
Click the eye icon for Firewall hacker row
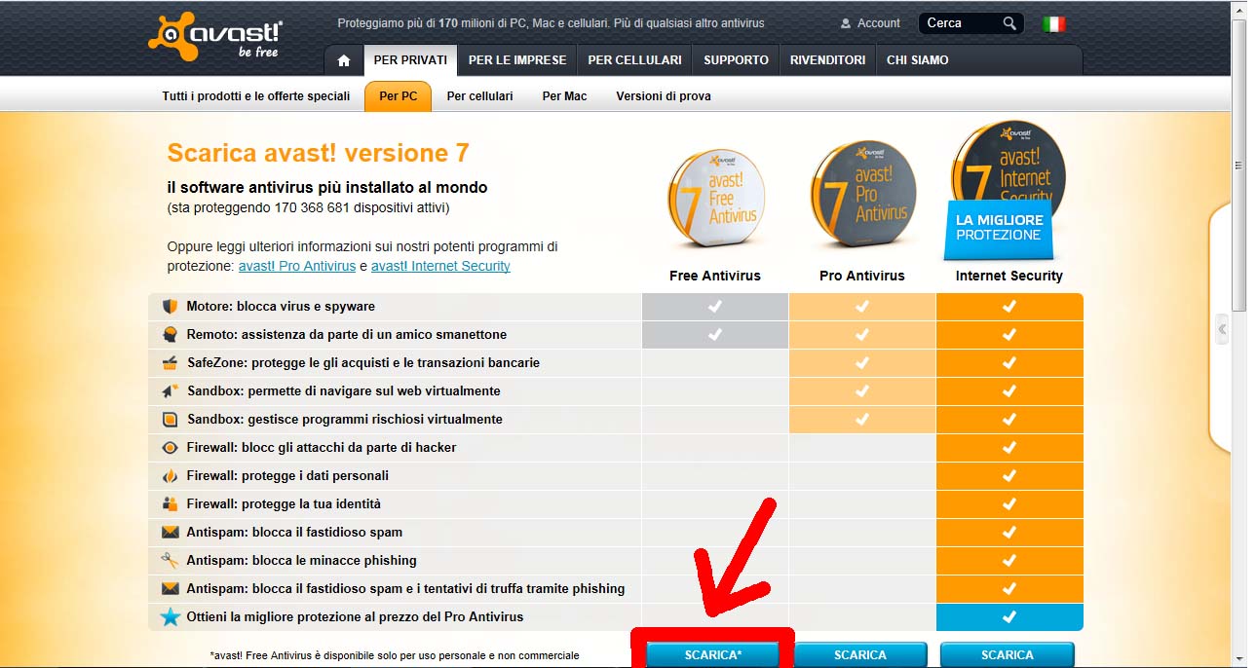pos(170,448)
